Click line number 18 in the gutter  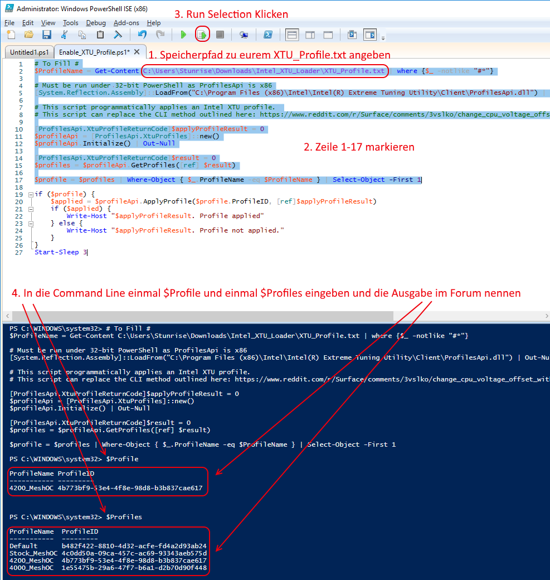pyautogui.click(x=19, y=187)
